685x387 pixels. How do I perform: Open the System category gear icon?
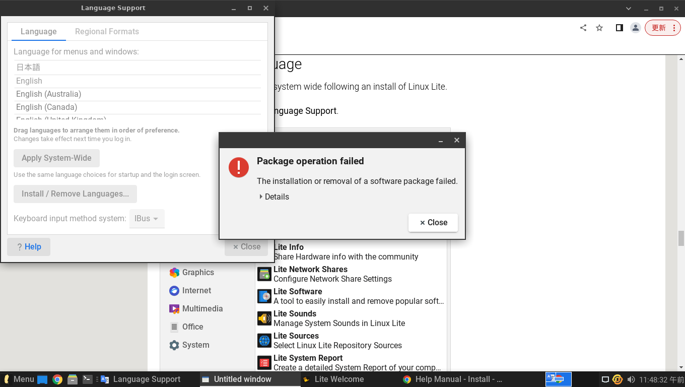click(x=174, y=345)
